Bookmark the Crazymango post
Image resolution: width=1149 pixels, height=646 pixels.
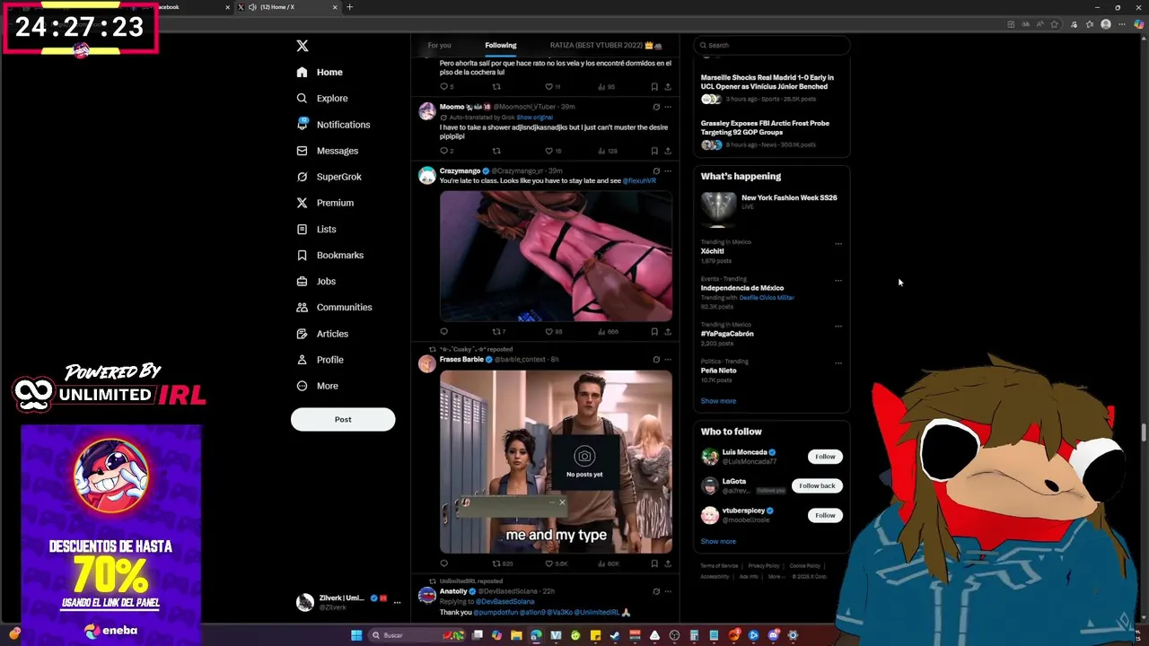pyautogui.click(x=654, y=331)
